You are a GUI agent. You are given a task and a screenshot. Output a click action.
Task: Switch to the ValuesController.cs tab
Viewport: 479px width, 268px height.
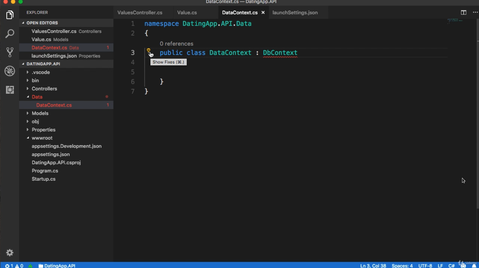[139, 12]
